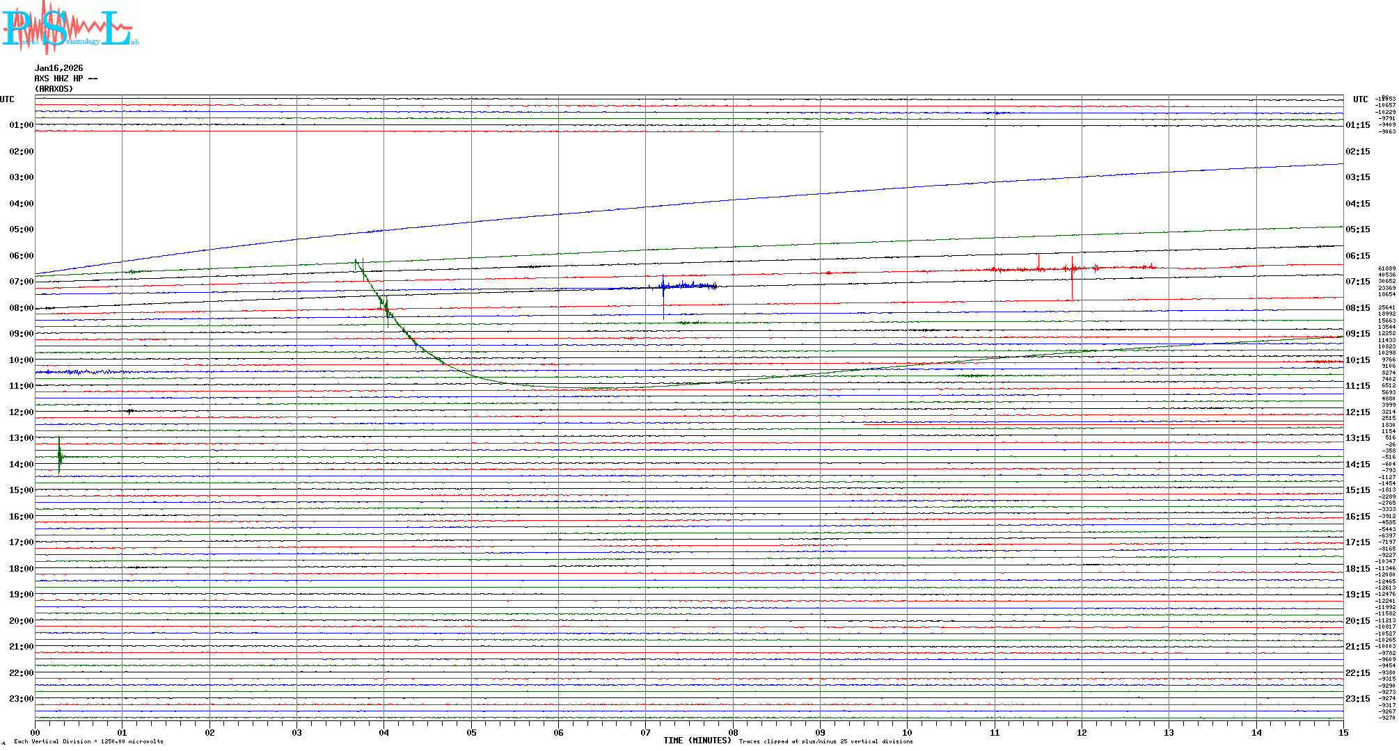Click the TIME (MINUTES) axis title
Screen dimensions: 1399x751
(697, 741)
